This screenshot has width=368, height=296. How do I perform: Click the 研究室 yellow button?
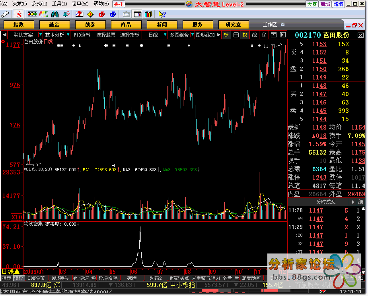(x=233, y=25)
